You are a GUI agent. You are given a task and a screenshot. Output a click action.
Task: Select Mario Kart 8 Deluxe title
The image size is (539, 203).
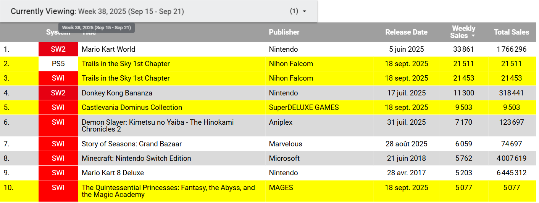(113, 173)
